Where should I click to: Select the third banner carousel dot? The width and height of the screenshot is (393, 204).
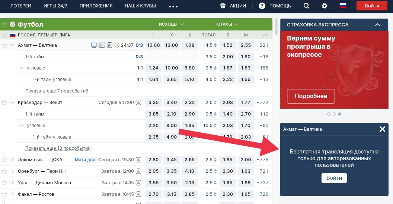[340, 114]
